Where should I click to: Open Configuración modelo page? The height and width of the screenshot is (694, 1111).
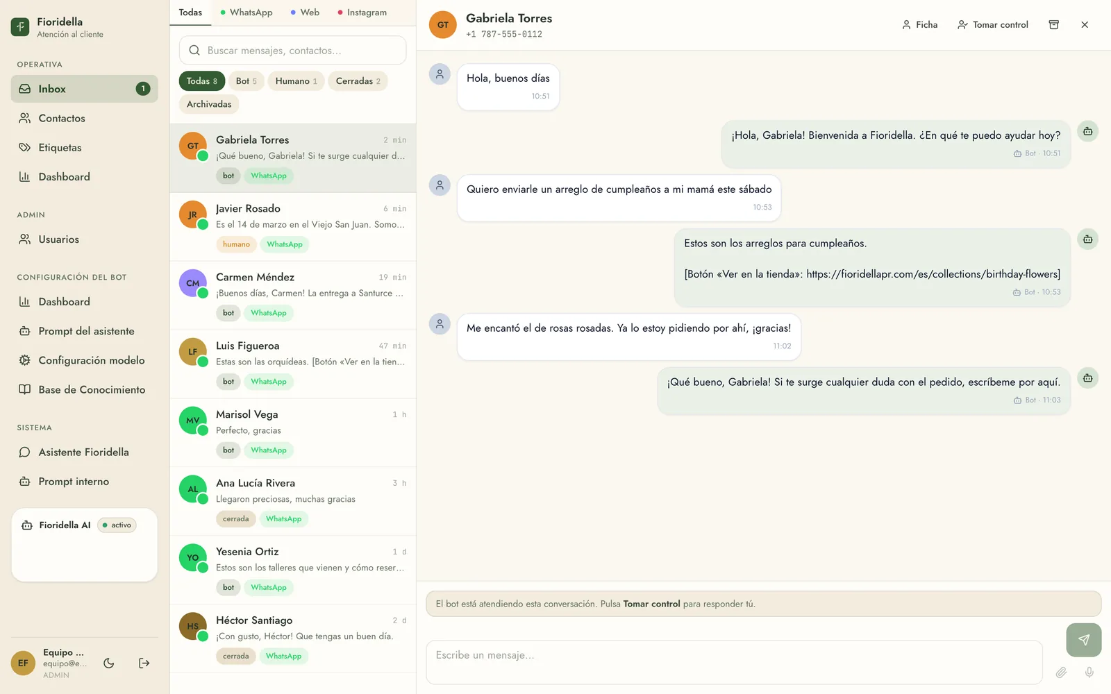84,360
